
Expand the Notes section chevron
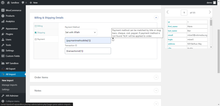point(156,91)
